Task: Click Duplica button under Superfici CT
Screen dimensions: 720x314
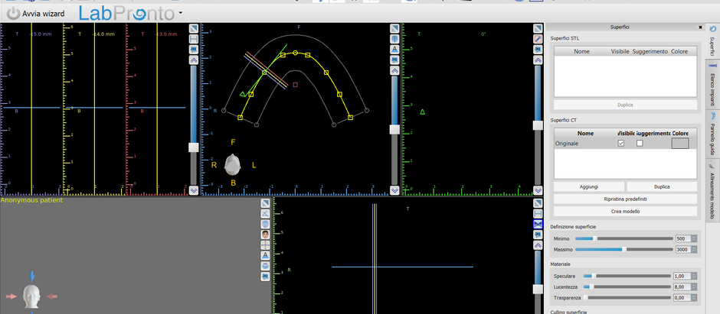Action: point(662,186)
